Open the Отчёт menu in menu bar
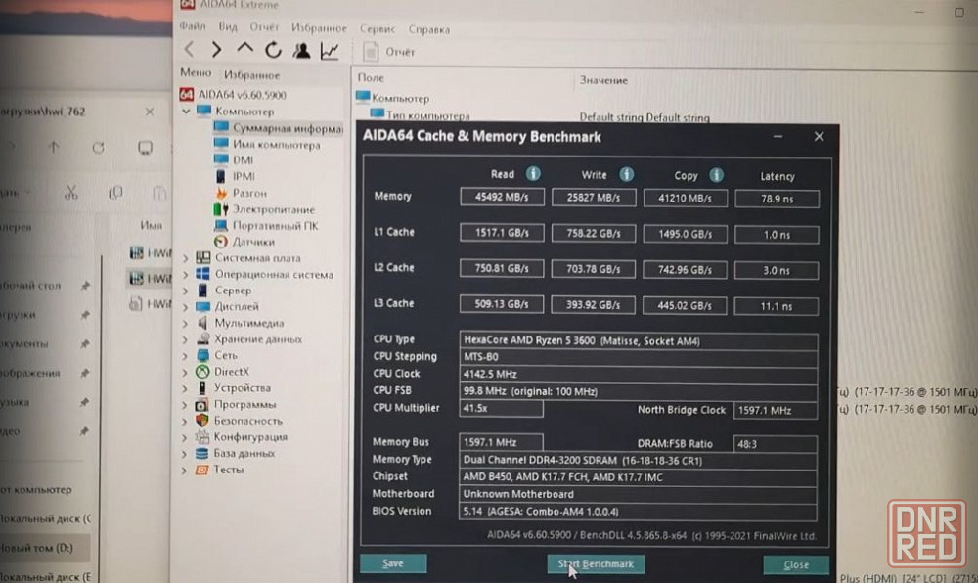 [x=264, y=27]
